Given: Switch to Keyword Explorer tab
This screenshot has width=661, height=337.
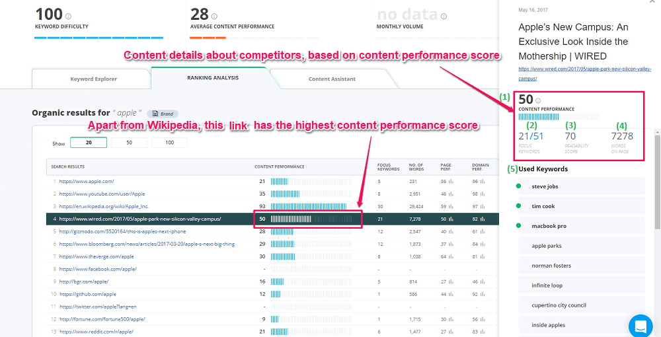Looking at the screenshot, I should point(94,79).
